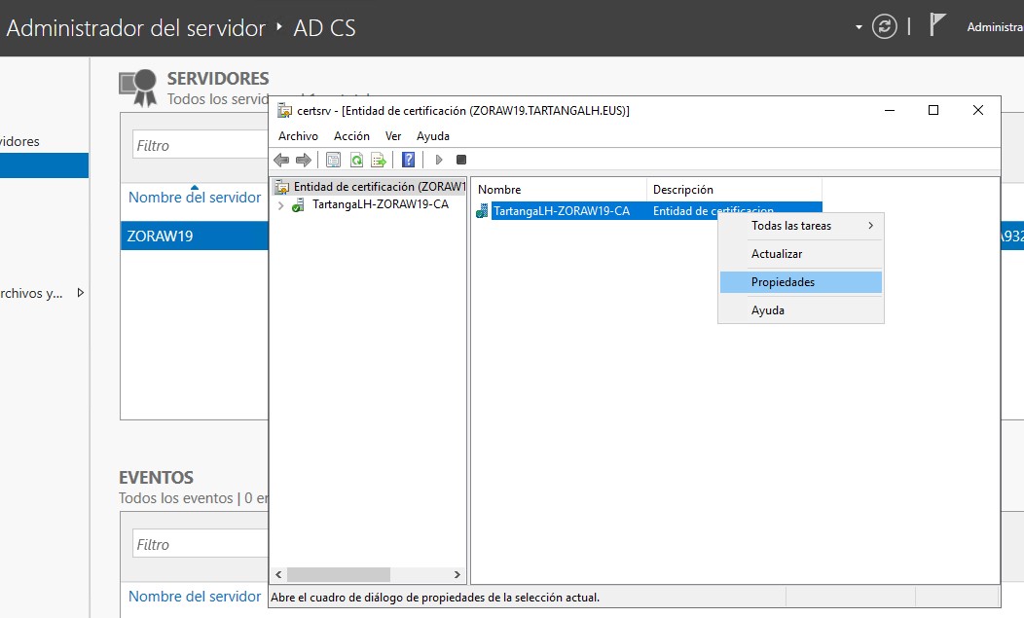Expand the sidebar item ending in 'rchivos y...'
The height and width of the screenshot is (618, 1024).
(81, 293)
